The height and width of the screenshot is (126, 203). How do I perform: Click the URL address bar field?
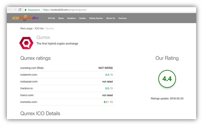109,10
